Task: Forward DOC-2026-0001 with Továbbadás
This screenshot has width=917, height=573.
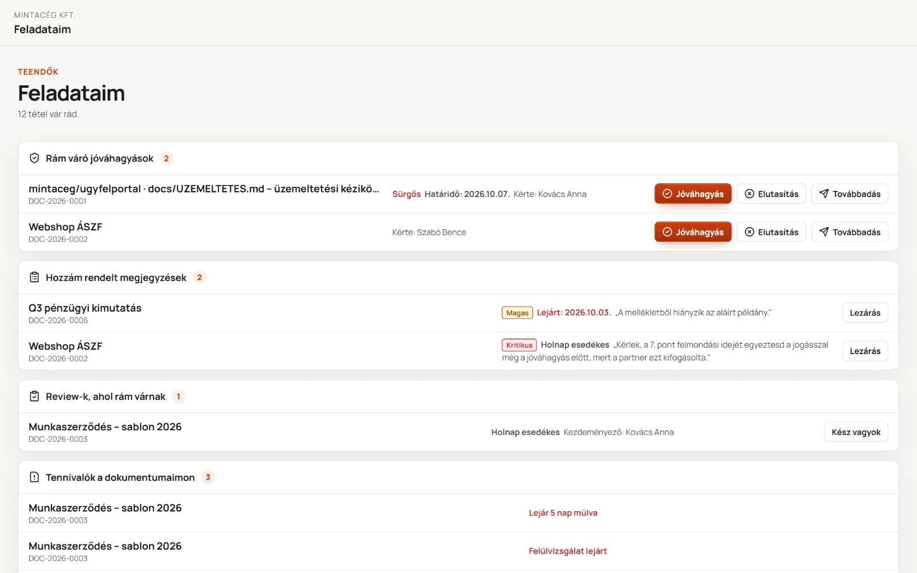Action: [850, 194]
